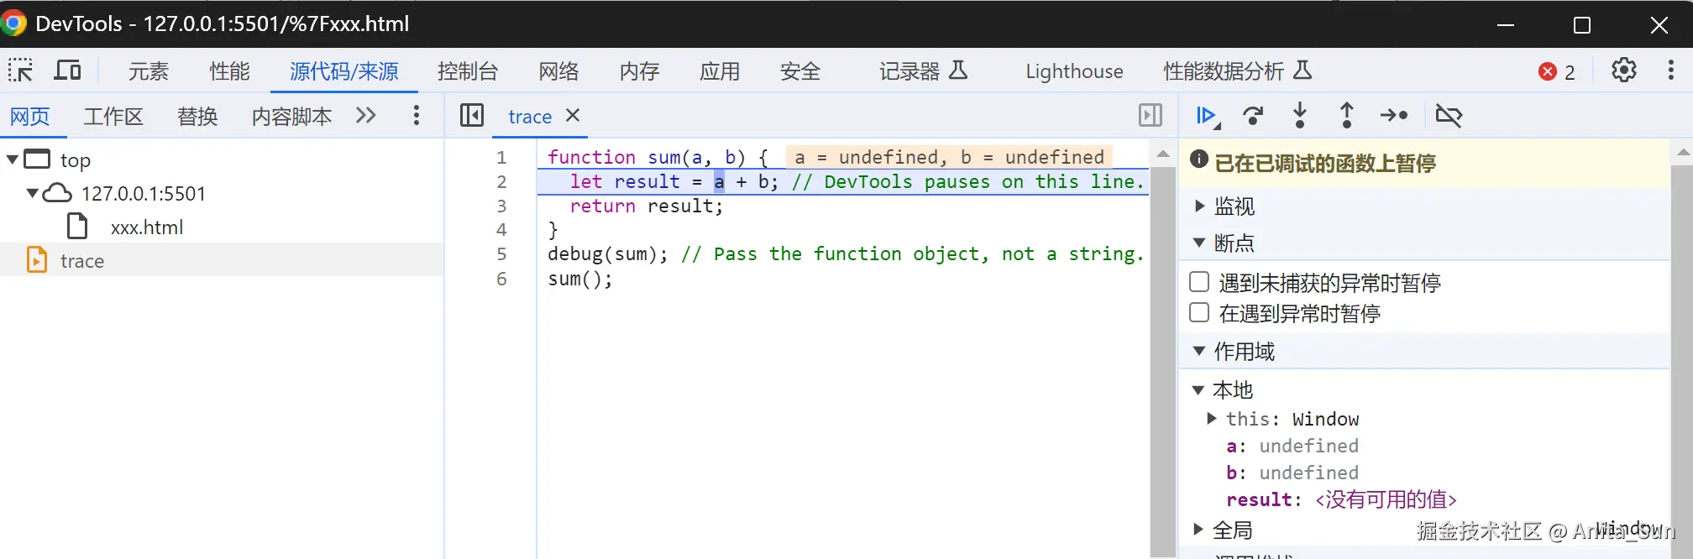Click the 'a: undefined' scope variable
The width and height of the screenshot is (1693, 559).
tap(1292, 446)
